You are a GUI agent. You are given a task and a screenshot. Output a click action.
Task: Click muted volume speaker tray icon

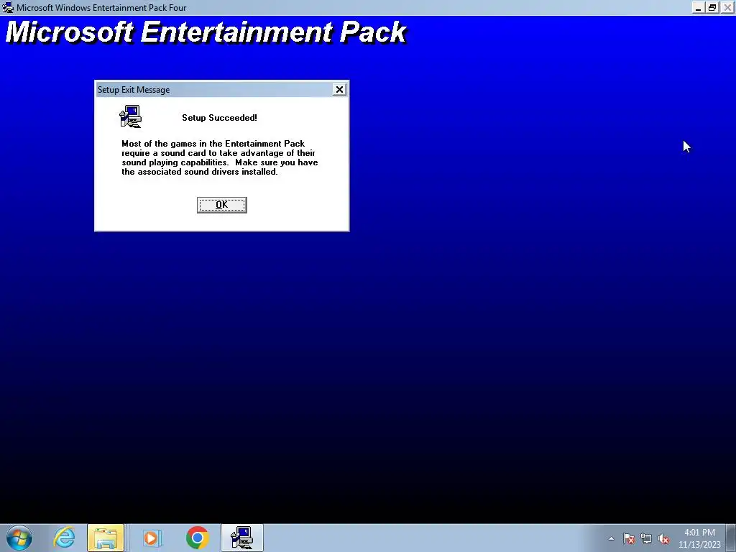tap(663, 538)
